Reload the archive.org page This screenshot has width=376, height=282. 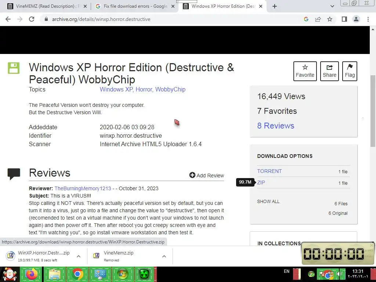pos(32,19)
